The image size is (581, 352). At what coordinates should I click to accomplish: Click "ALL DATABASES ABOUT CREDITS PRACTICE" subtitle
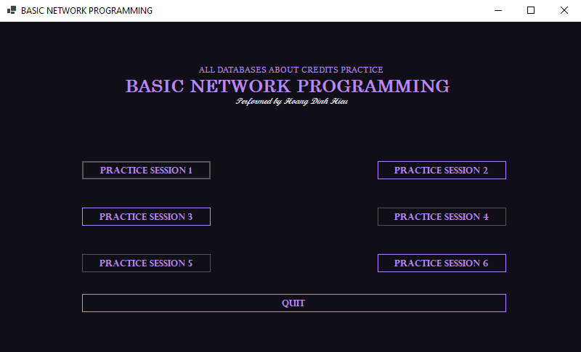[291, 70]
